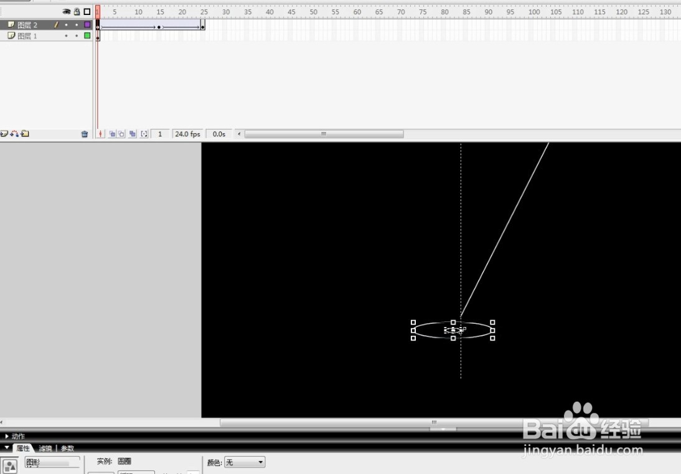This screenshot has width=681, height=474.
Task: Click frame 100 on timeline ruler
Action: [x=534, y=12]
